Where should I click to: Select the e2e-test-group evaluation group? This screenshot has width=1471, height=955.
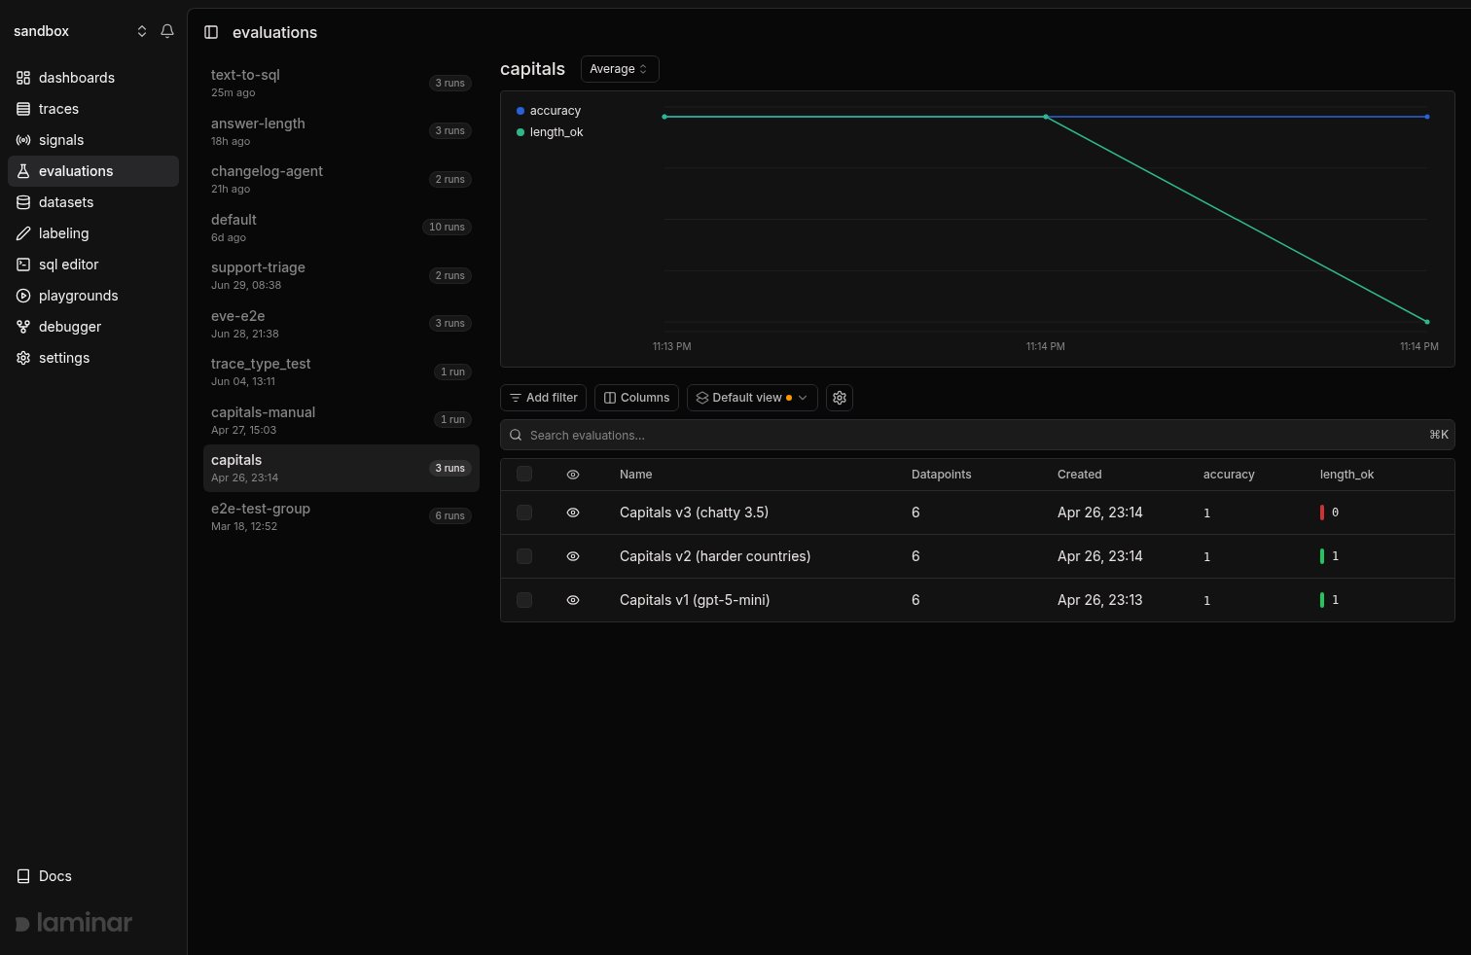tap(341, 516)
